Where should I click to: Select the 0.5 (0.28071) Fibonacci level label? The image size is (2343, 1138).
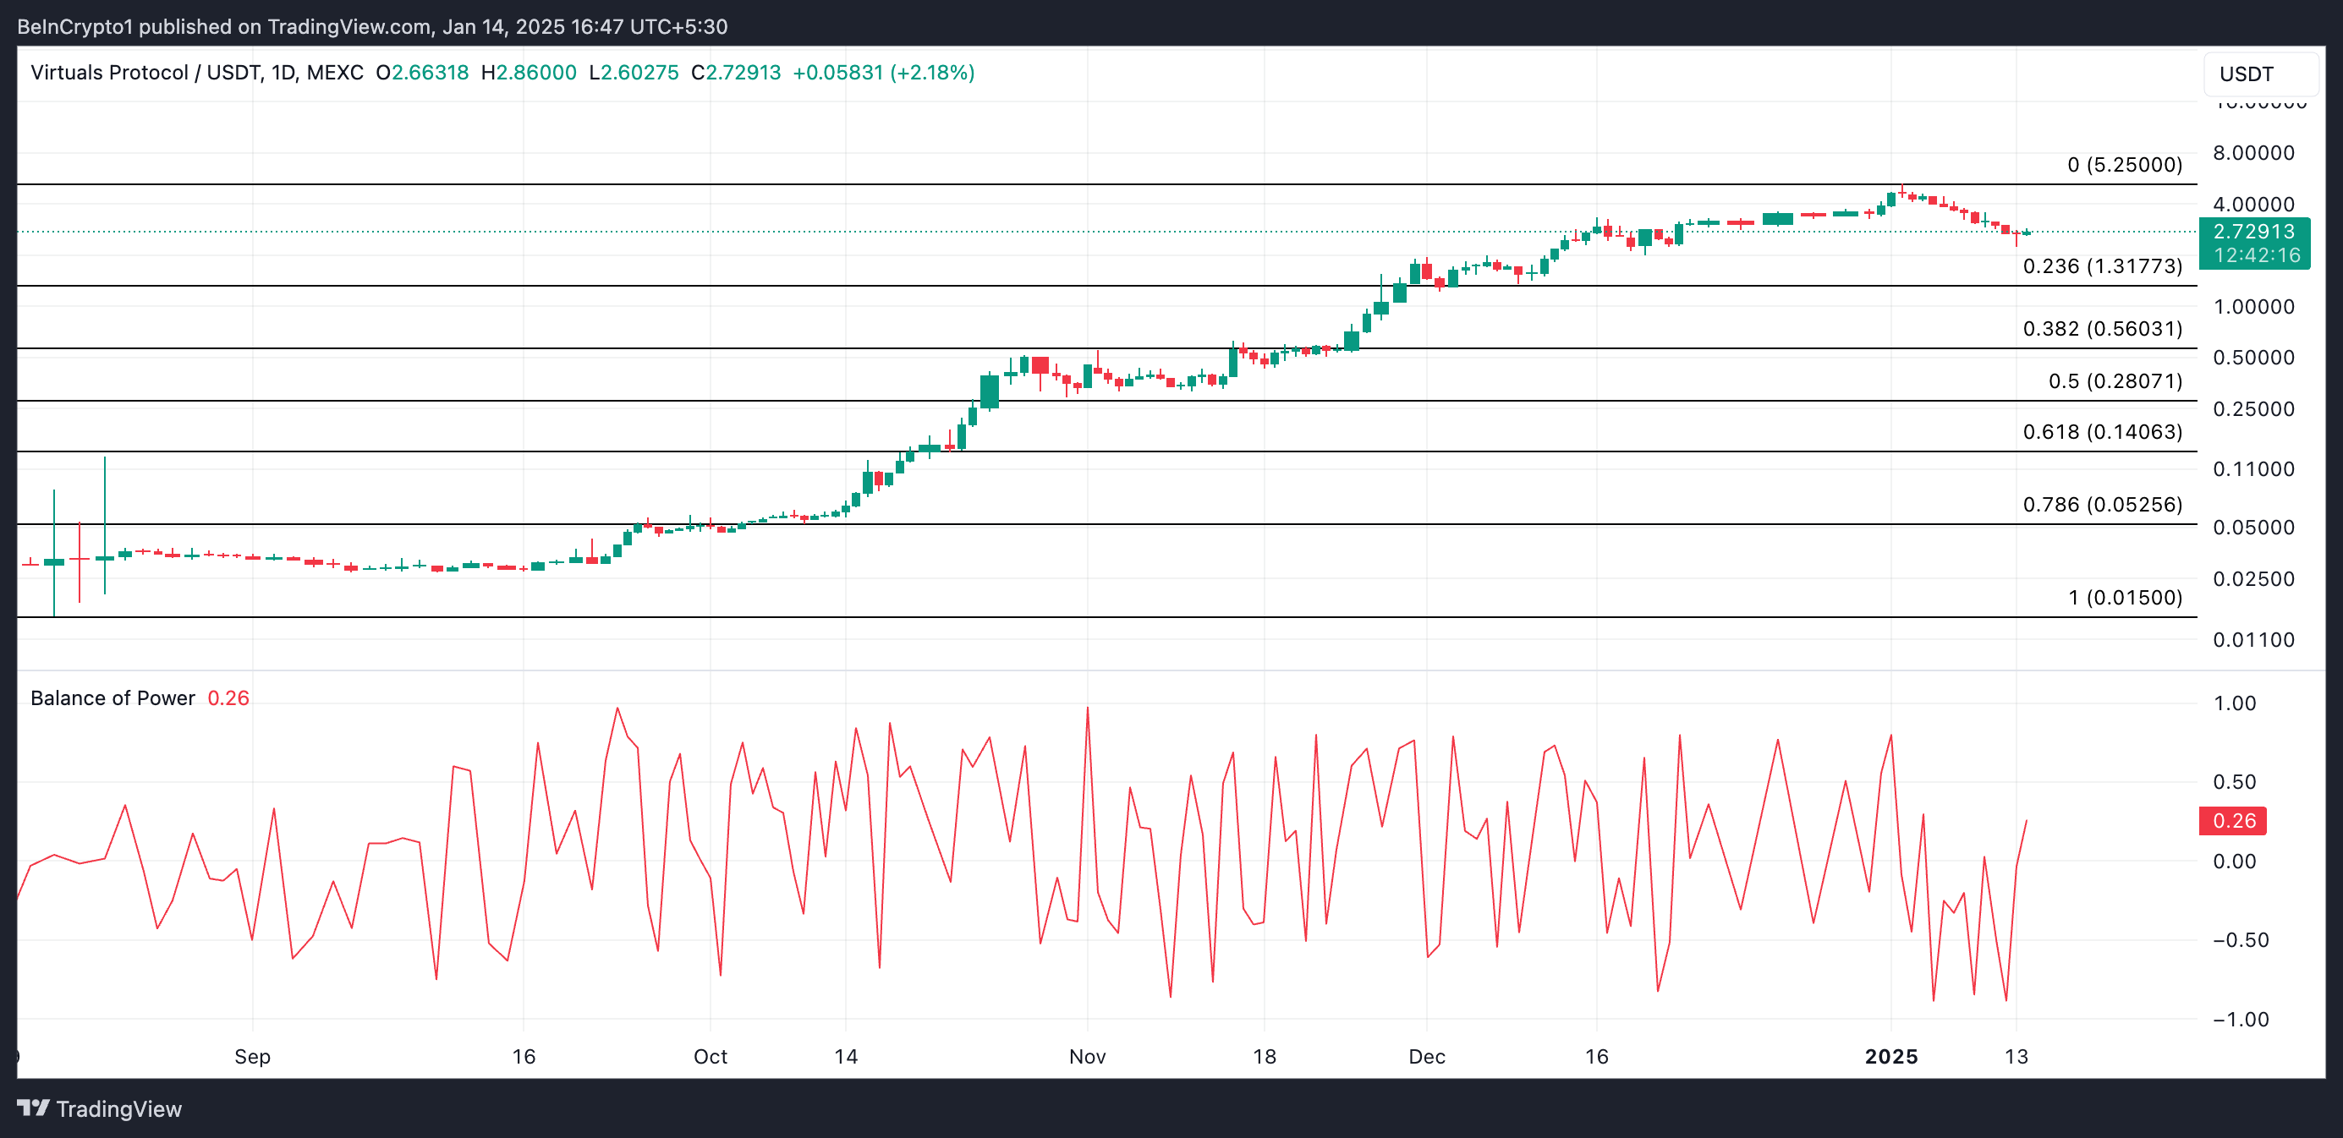(x=2115, y=380)
